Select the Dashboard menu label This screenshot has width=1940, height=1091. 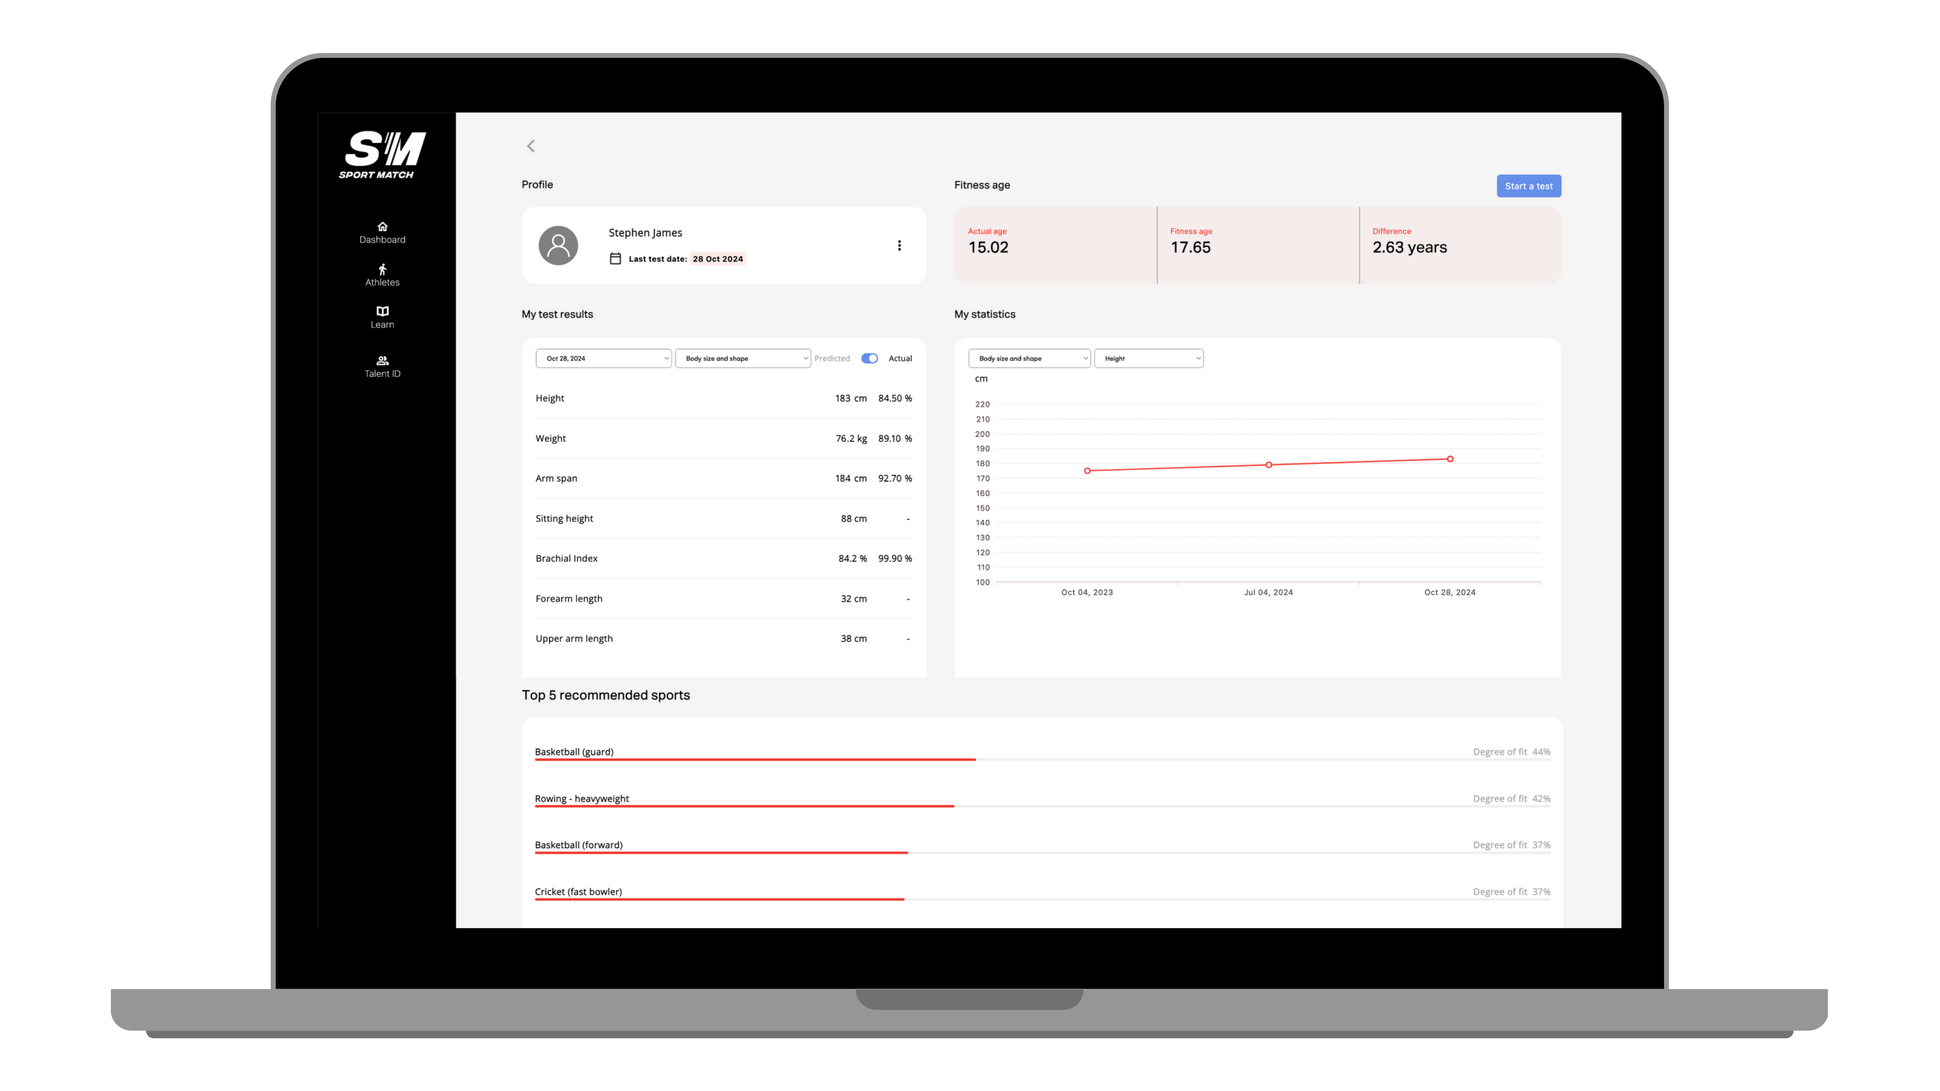383,240
